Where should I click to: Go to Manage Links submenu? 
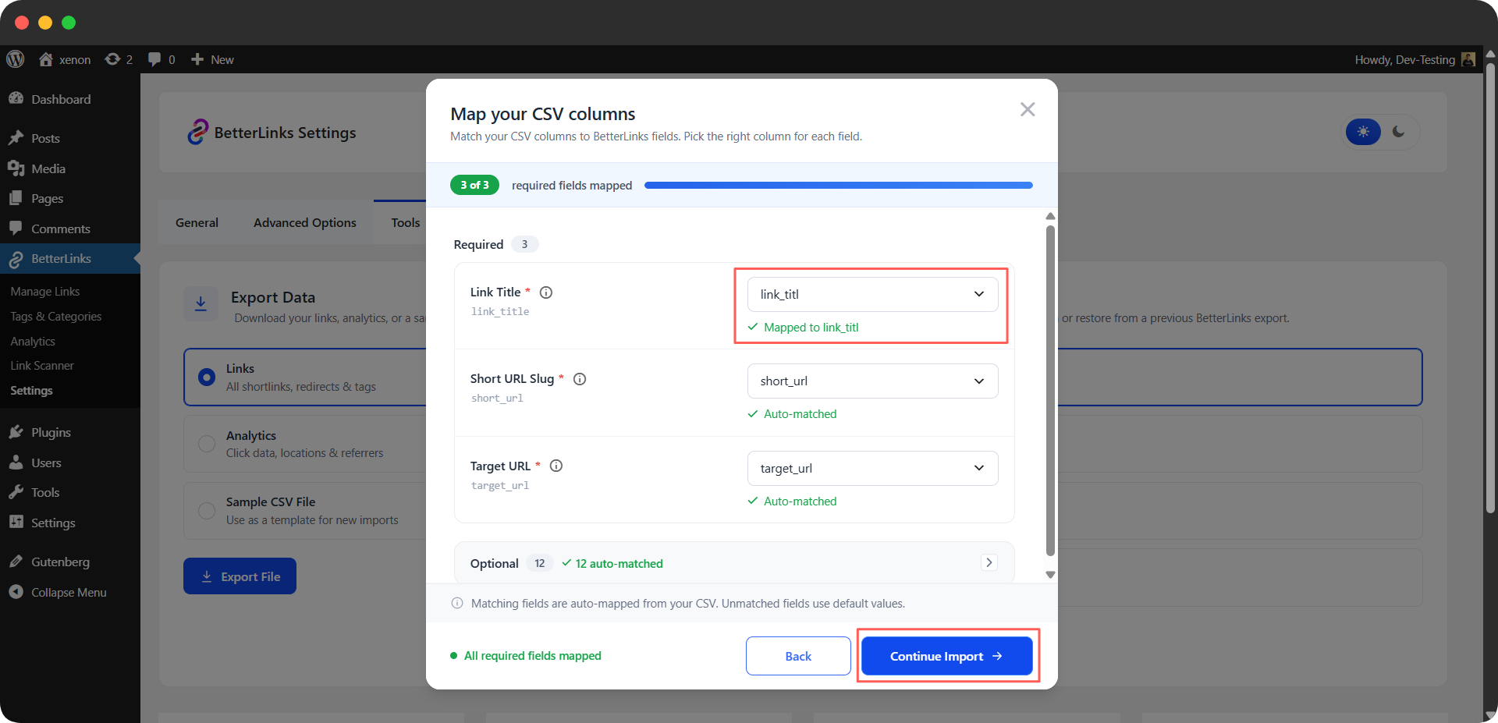tap(45, 291)
